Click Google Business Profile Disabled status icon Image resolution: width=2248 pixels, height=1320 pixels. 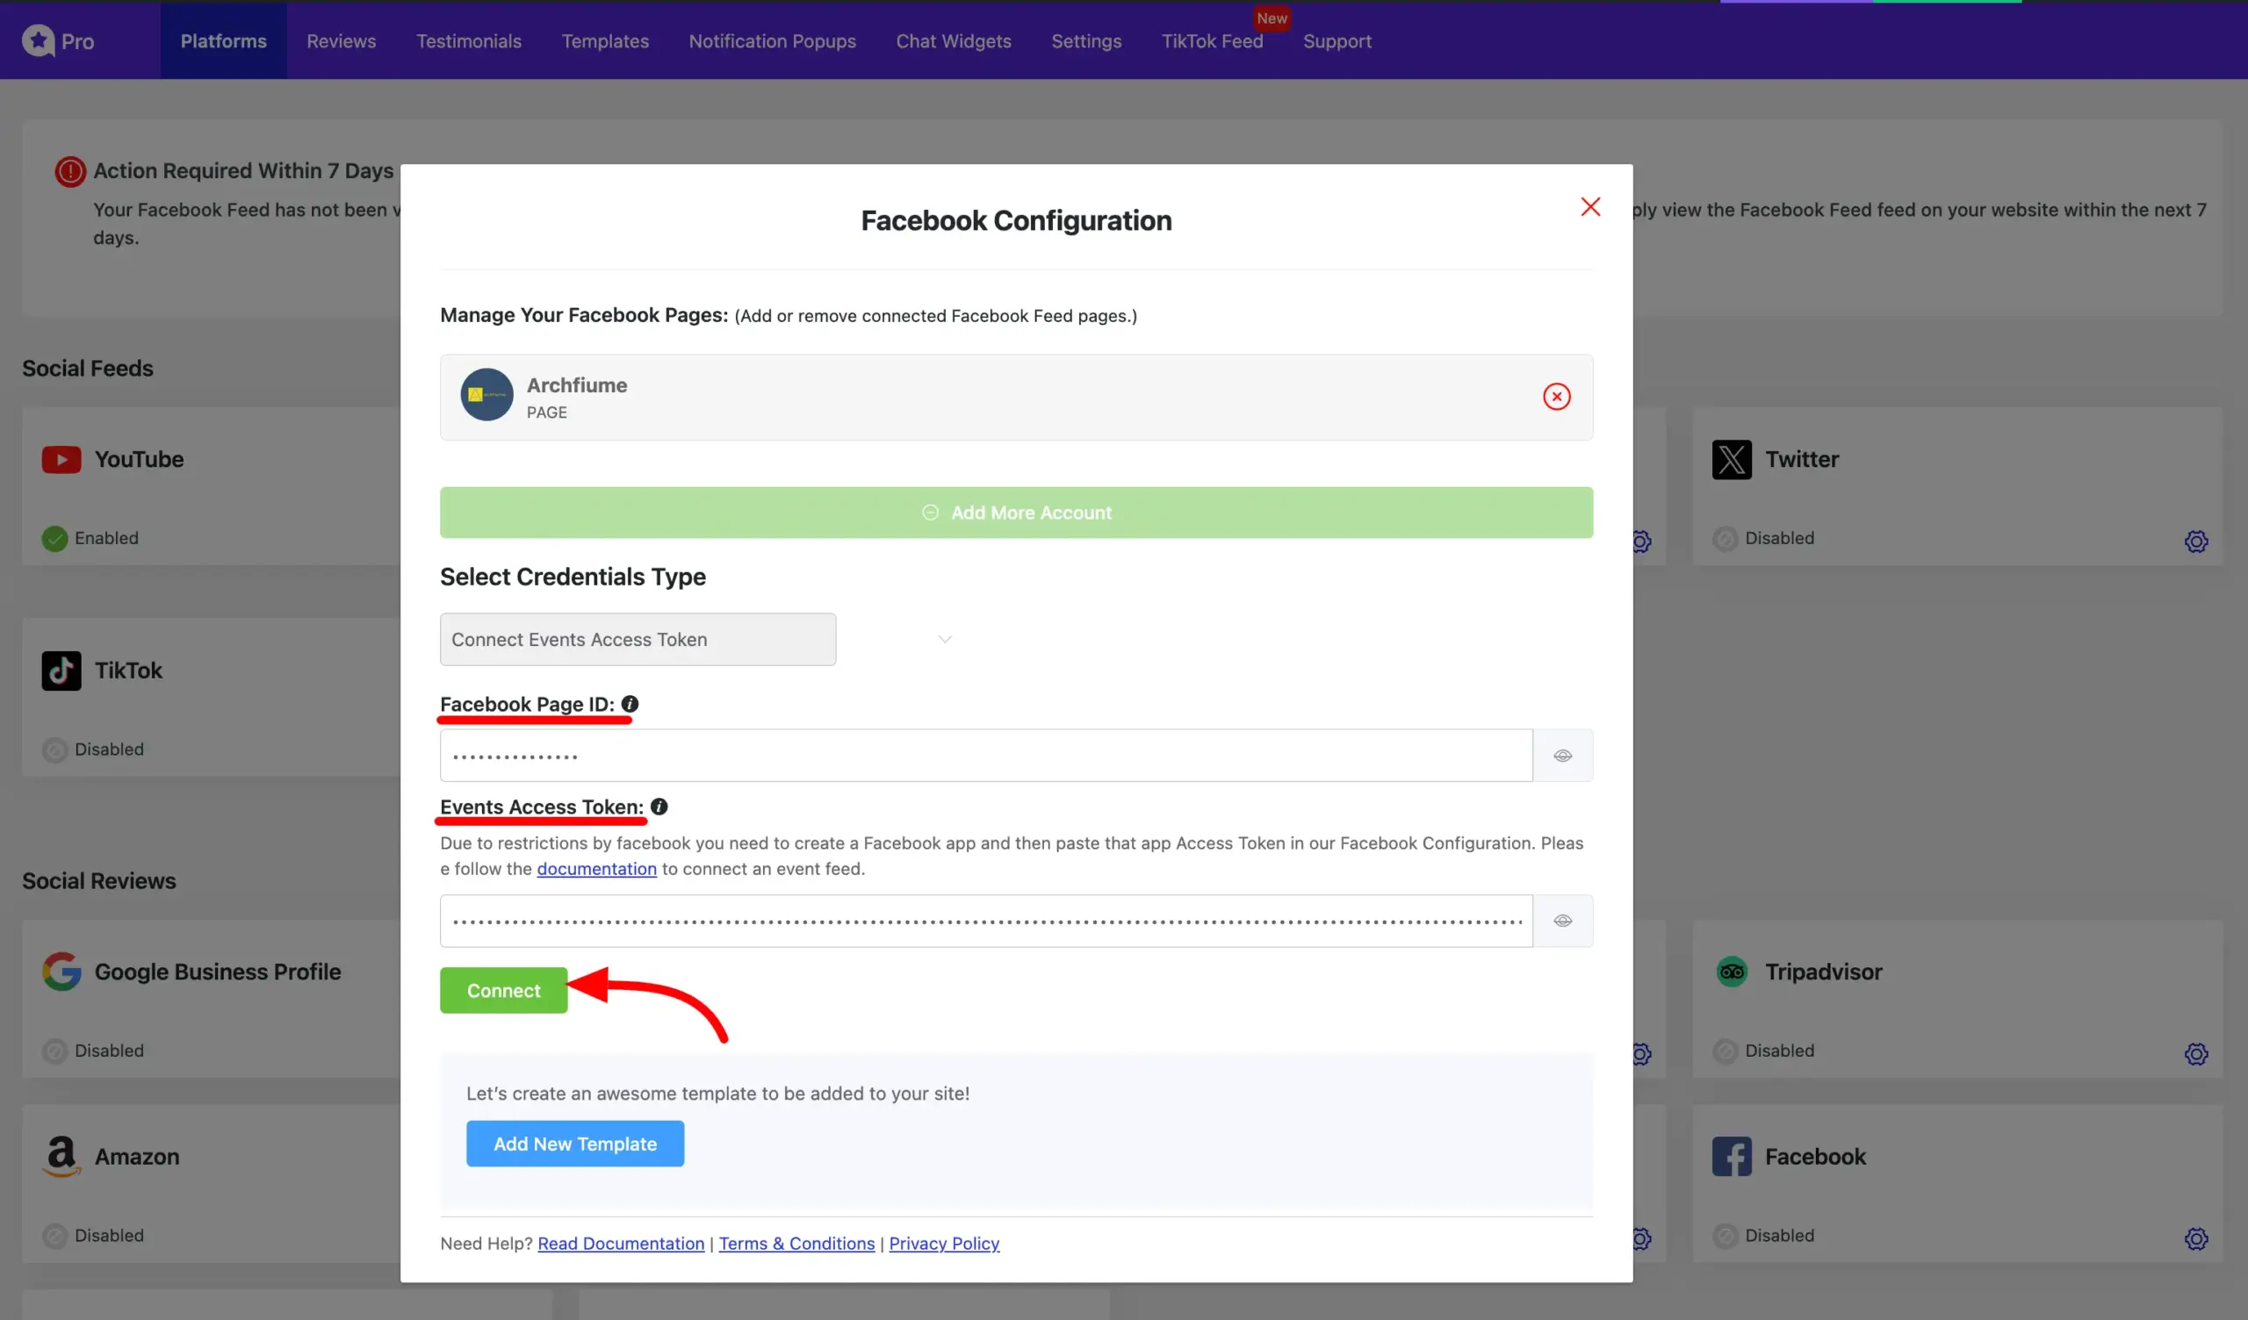pyautogui.click(x=54, y=1051)
